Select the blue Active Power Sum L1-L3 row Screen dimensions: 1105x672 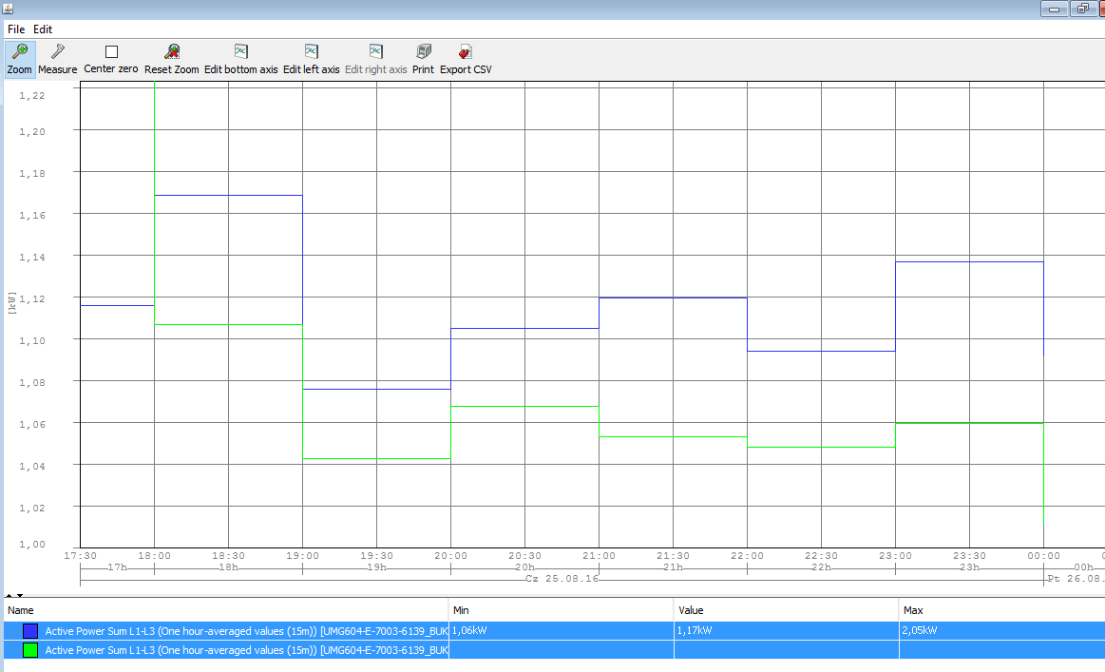(x=554, y=631)
